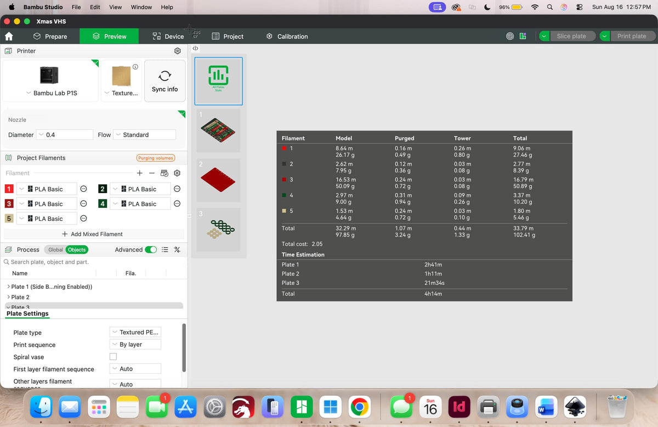Click the Print plate button

pos(632,36)
